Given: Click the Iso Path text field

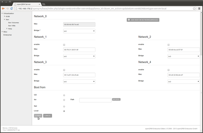Looking at the screenshot, I should point(95,100).
